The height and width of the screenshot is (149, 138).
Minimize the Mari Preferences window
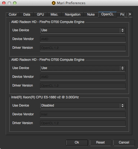coord(9,3)
